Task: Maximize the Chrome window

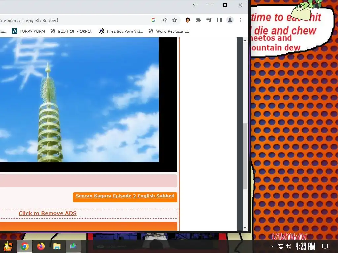Action: click(x=225, y=5)
